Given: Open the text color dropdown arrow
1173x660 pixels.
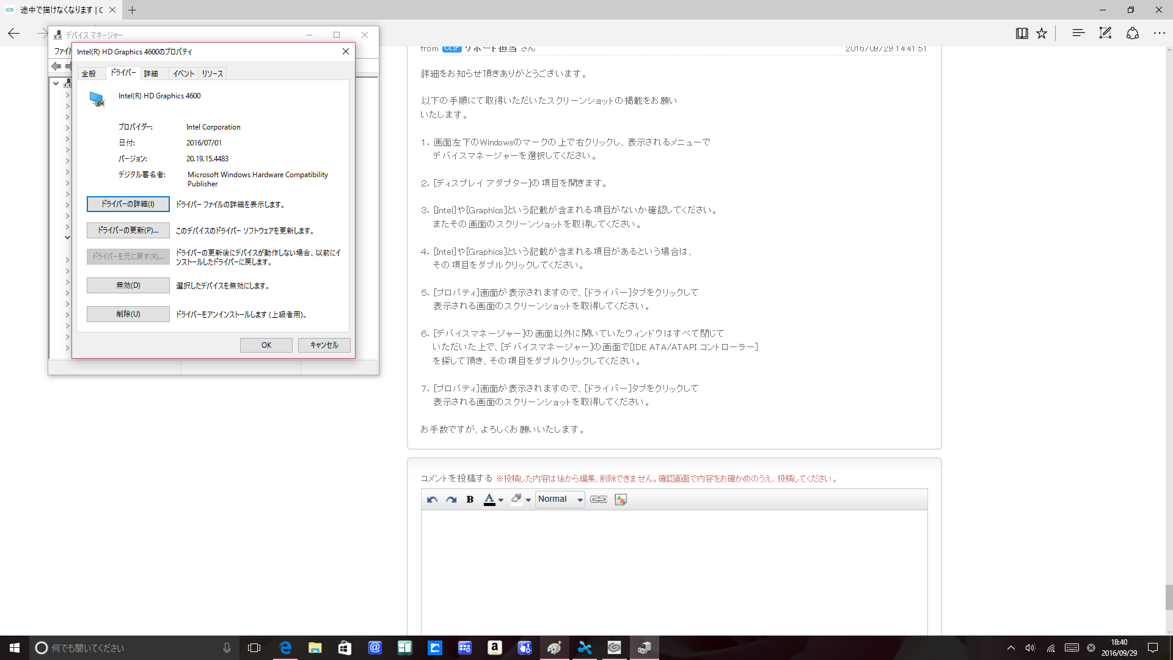Looking at the screenshot, I should (x=501, y=501).
